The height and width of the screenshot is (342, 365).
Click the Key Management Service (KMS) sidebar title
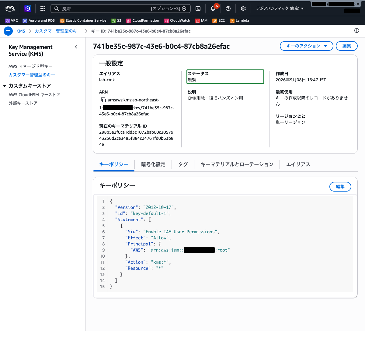[x=30, y=51]
